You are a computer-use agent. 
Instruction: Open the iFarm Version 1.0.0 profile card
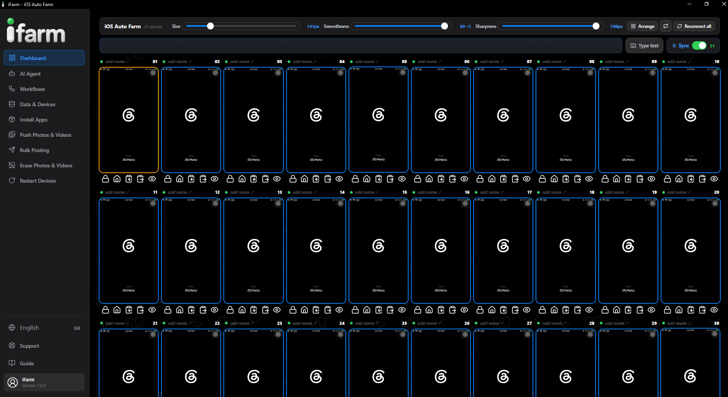44,382
